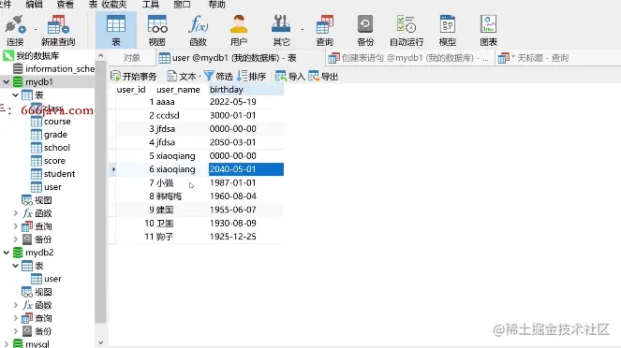Select the course table in the tree
This screenshot has width=621, height=348.
click(x=51, y=122)
